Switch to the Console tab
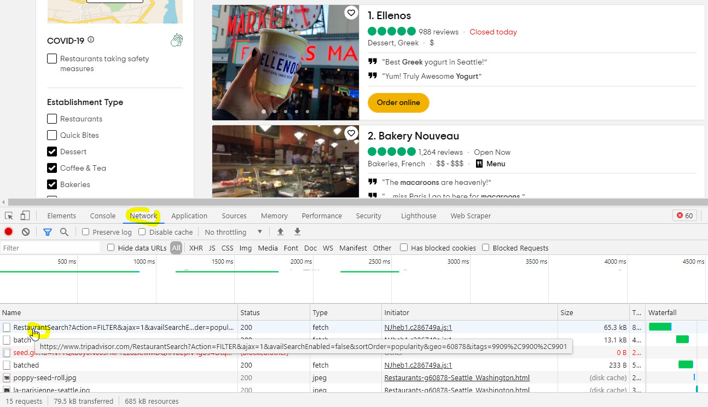The width and height of the screenshot is (708, 407). [x=103, y=216]
